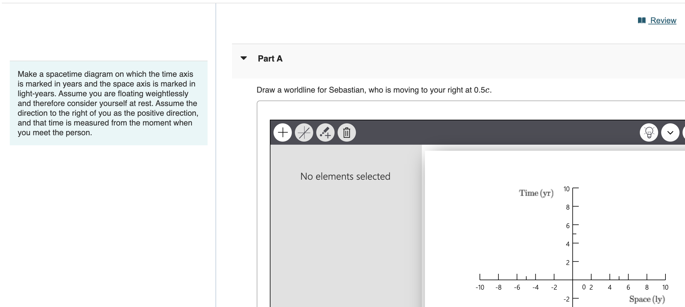Select the add point pencil tool
685x307 pixels.
point(325,132)
